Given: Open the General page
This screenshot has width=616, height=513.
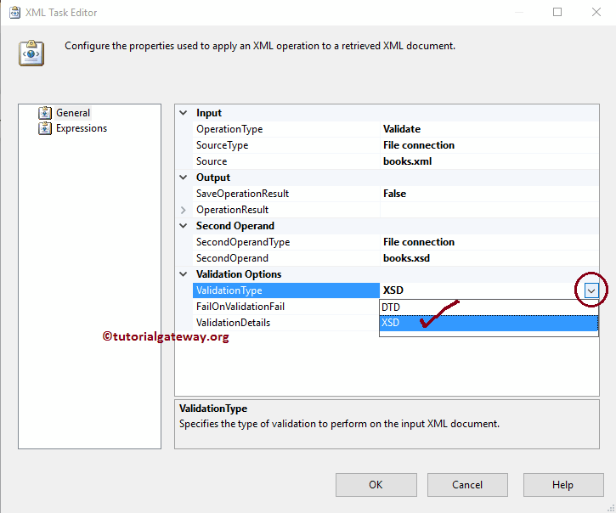Looking at the screenshot, I should tap(73, 113).
